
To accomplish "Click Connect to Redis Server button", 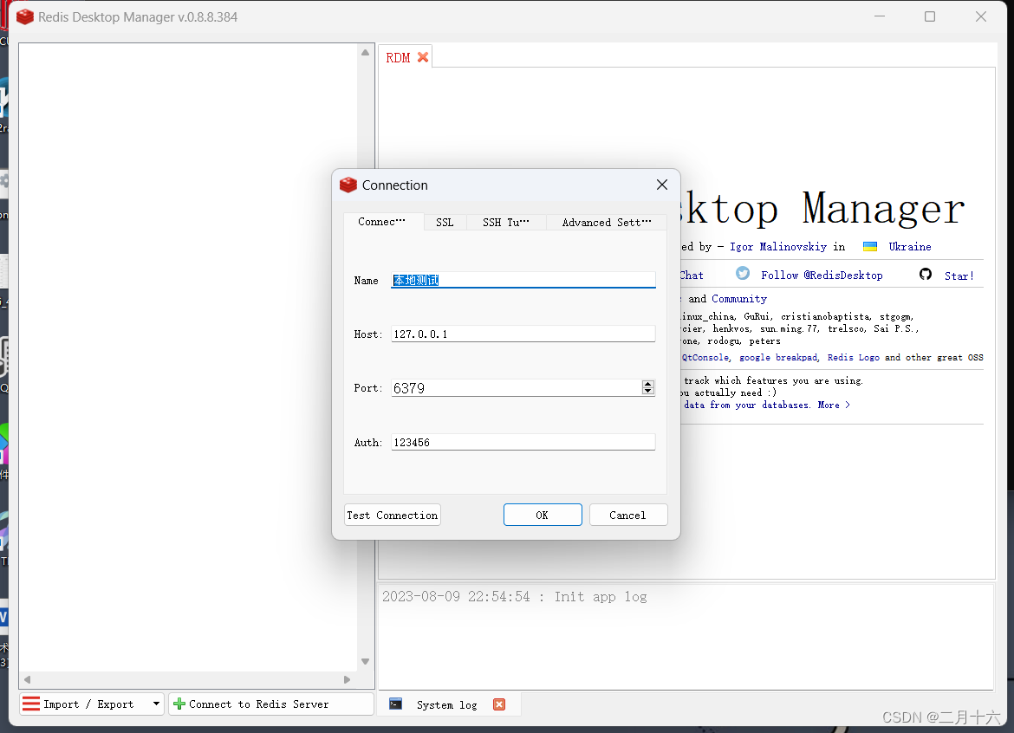I will (x=271, y=704).
